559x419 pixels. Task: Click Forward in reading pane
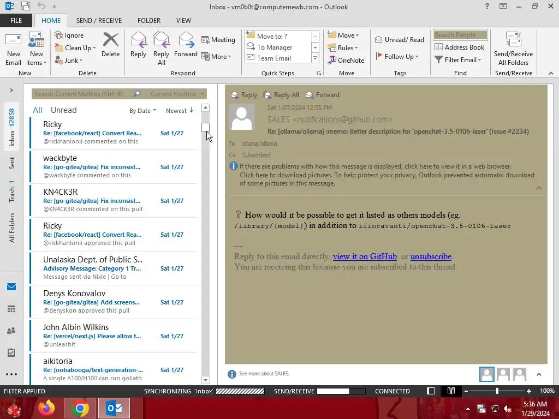click(x=323, y=95)
